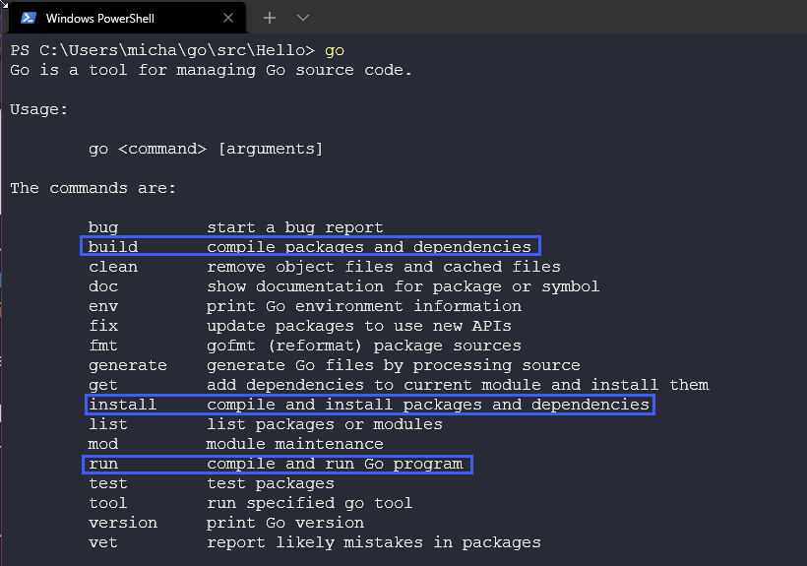The width and height of the screenshot is (807, 566).
Task: Close the Windows PowerShell tab
Action: point(228,18)
